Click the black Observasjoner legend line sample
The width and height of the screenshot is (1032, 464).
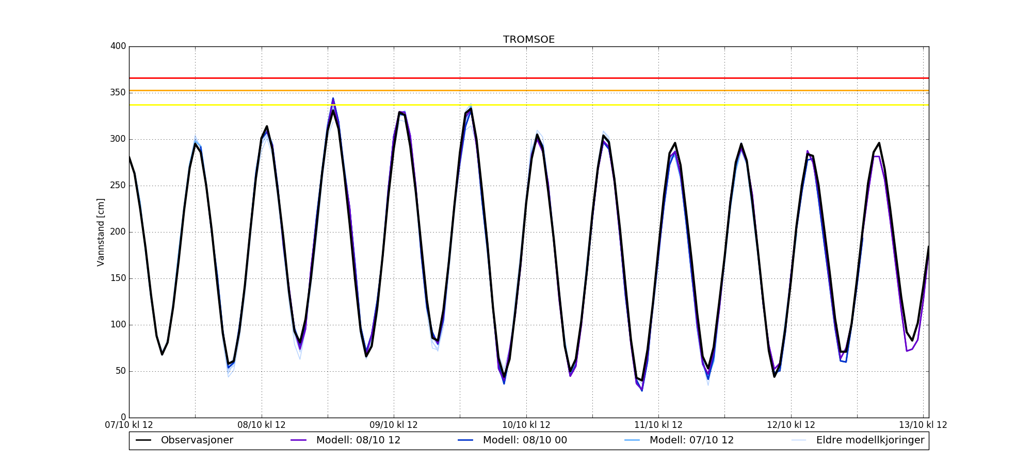pos(143,440)
